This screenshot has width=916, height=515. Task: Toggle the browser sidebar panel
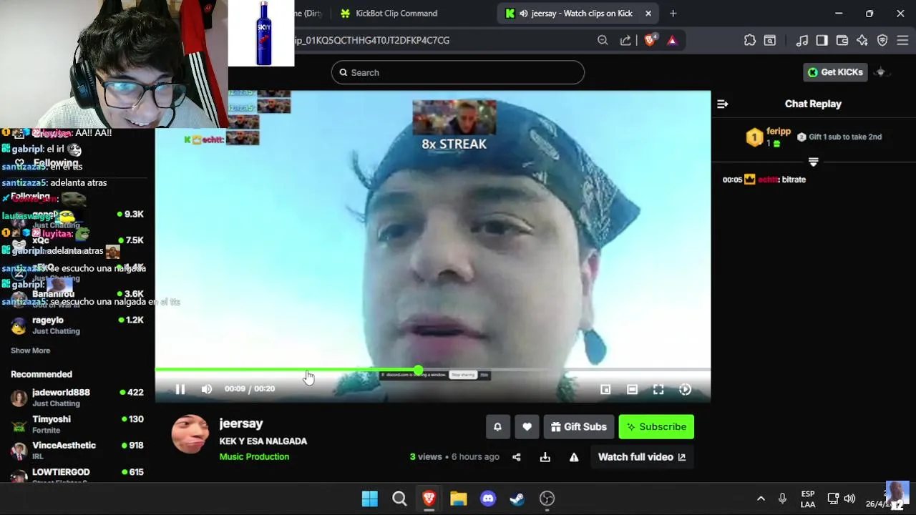tap(822, 41)
